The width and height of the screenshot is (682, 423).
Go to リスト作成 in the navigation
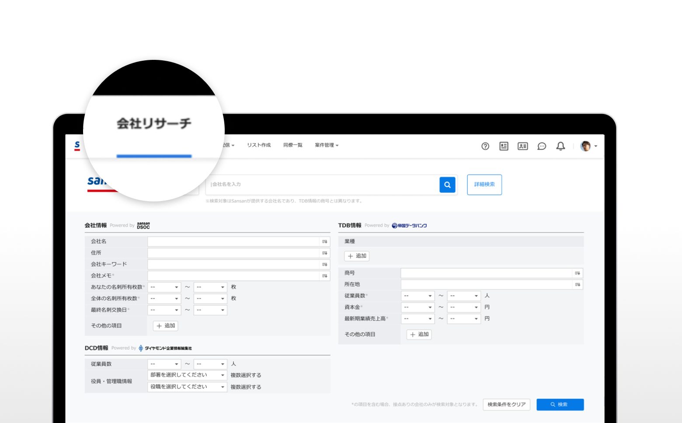point(259,145)
